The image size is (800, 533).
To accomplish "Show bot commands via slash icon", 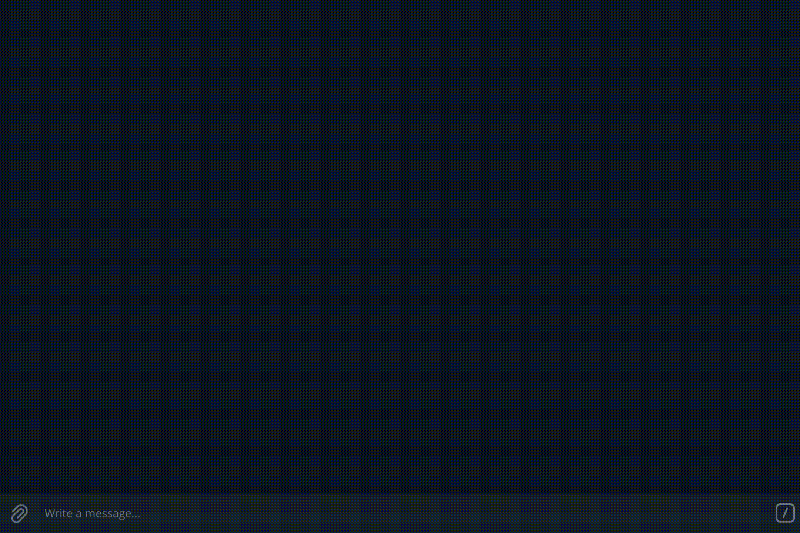I will point(785,513).
